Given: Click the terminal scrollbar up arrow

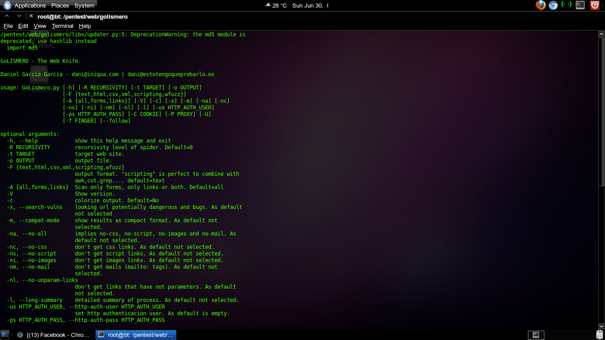Looking at the screenshot, I should [601, 34].
